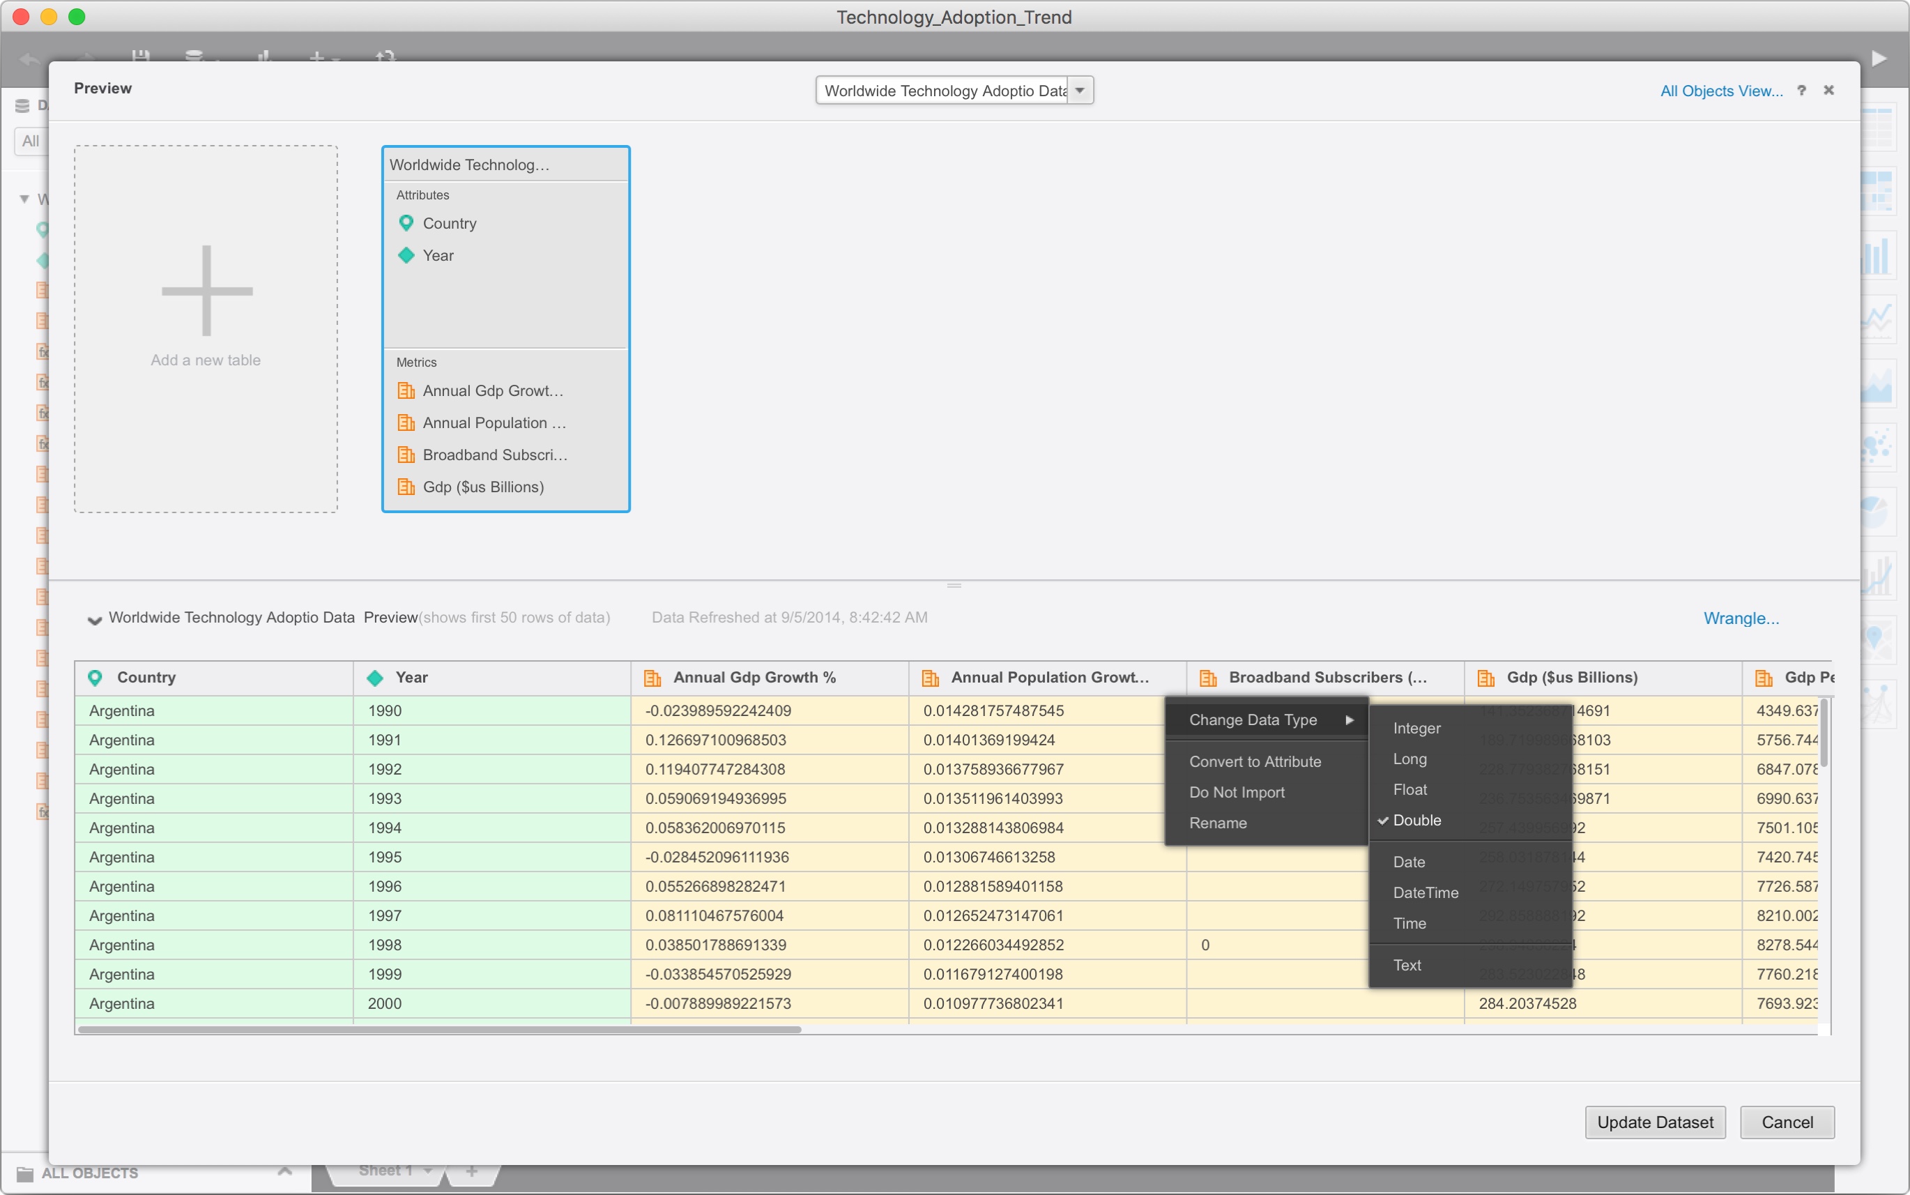Viewport: 1910px width, 1195px height.
Task: Click the Year attribute diamond icon in table card
Action: pos(406,255)
